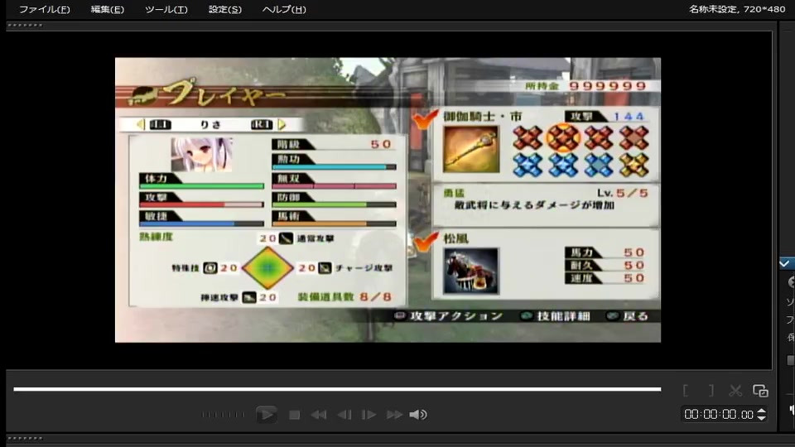Click the 技能詳細 prompt
This screenshot has height=447, width=795.
tap(556, 316)
